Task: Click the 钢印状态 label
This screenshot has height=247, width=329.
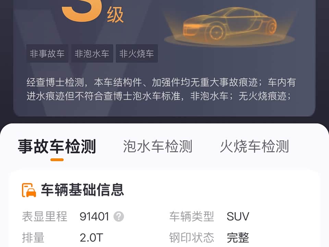Action: click(192, 238)
